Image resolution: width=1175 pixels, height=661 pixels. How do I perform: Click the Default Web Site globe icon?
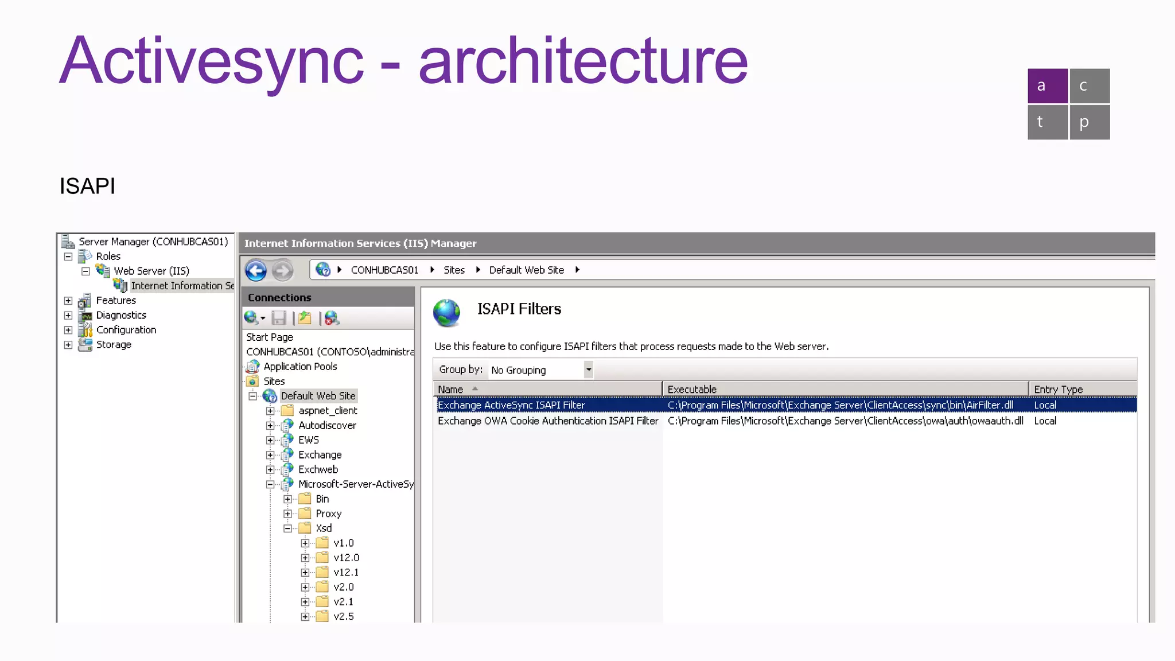point(270,396)
